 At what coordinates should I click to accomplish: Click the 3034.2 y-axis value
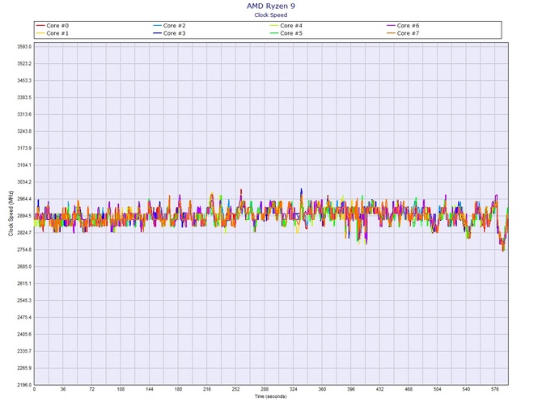coord(24,182)
